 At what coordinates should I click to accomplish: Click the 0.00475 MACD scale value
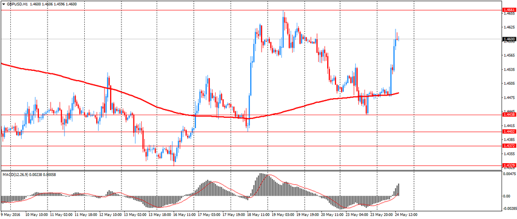tap(509, 174)
